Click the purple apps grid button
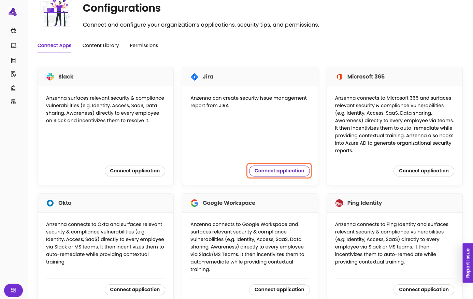 coord(13,290)
